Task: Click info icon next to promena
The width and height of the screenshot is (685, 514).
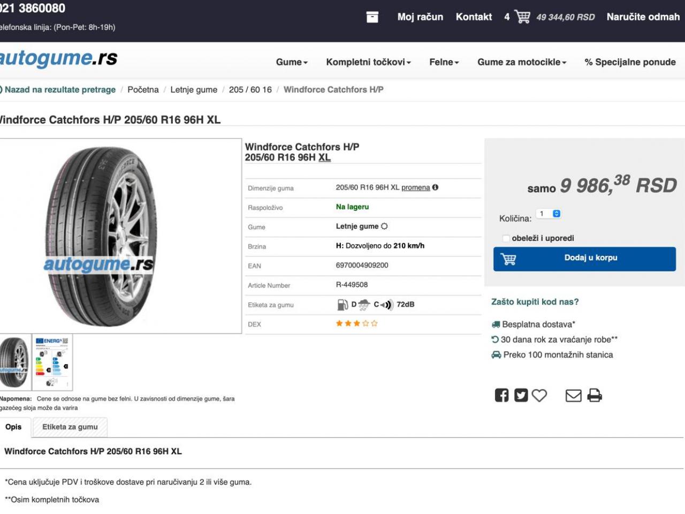Action: coord(435,187)
